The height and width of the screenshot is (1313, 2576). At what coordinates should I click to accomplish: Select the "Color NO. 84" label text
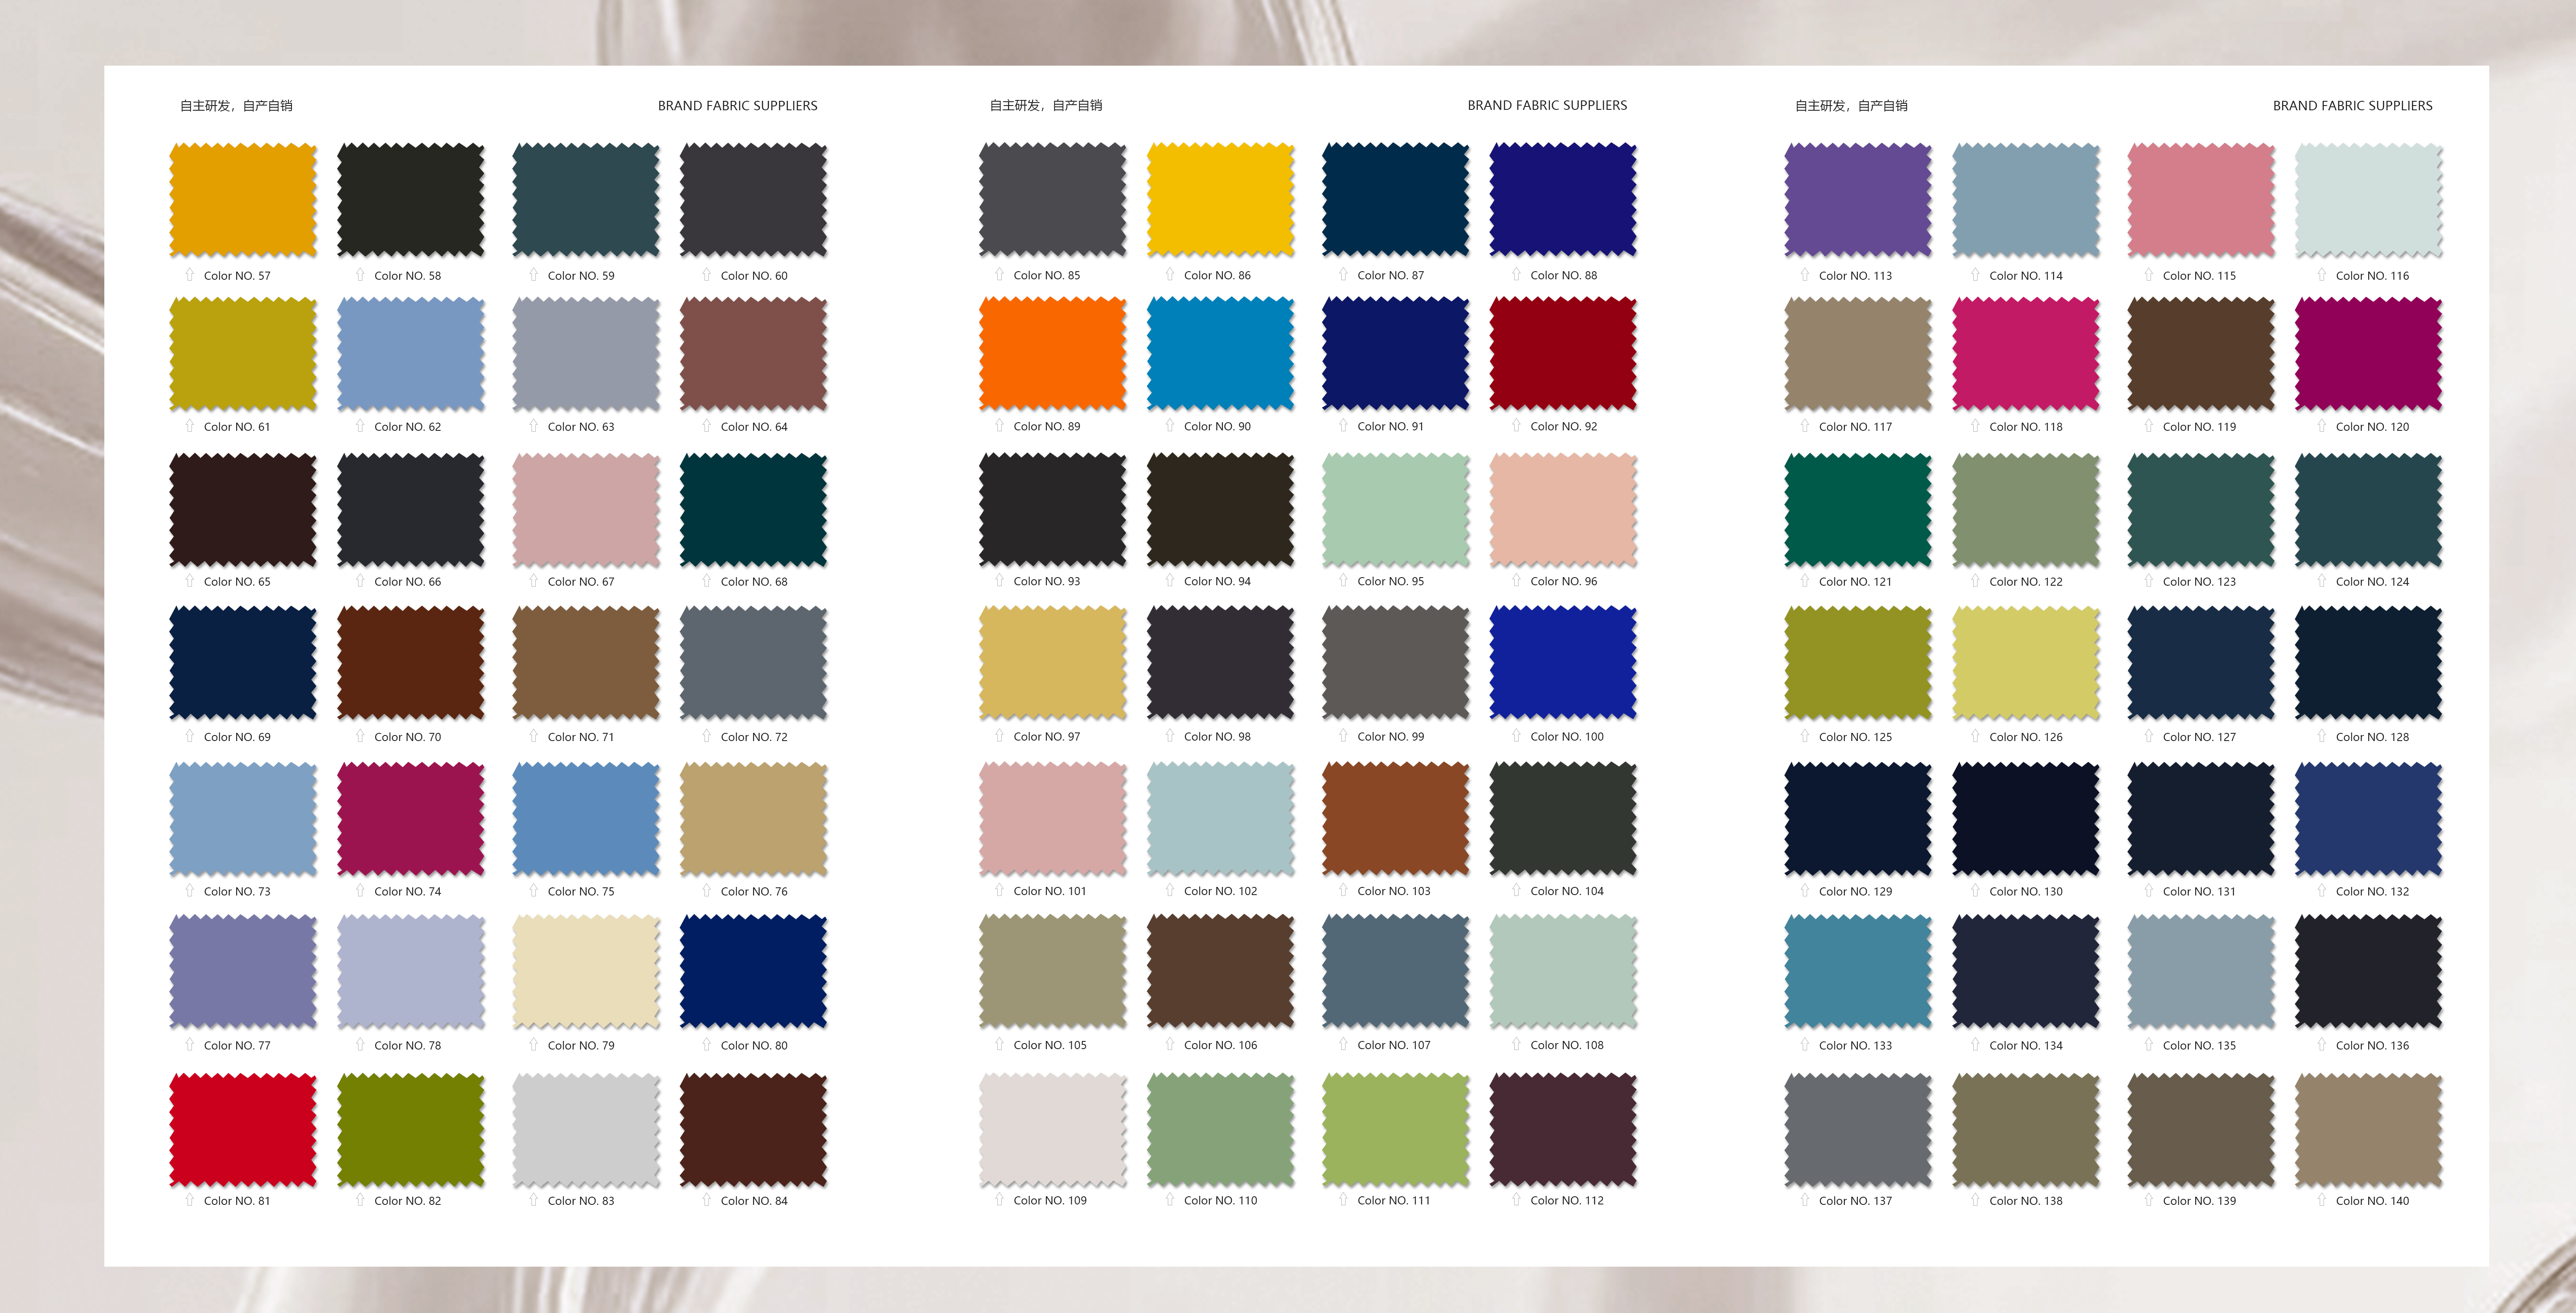754,1201
